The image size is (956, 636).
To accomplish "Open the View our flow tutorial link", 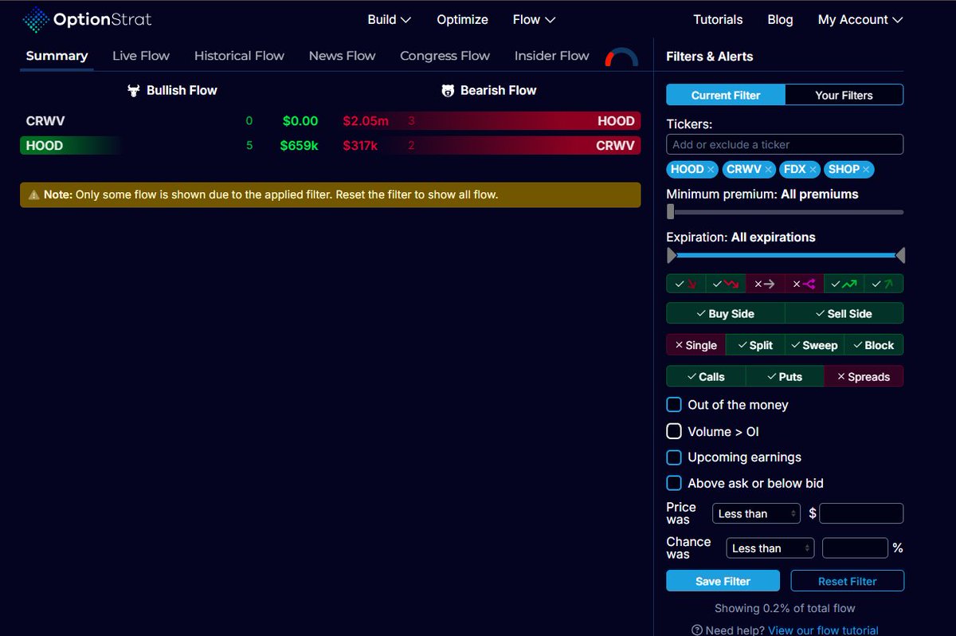I will [x=823, y=630].
